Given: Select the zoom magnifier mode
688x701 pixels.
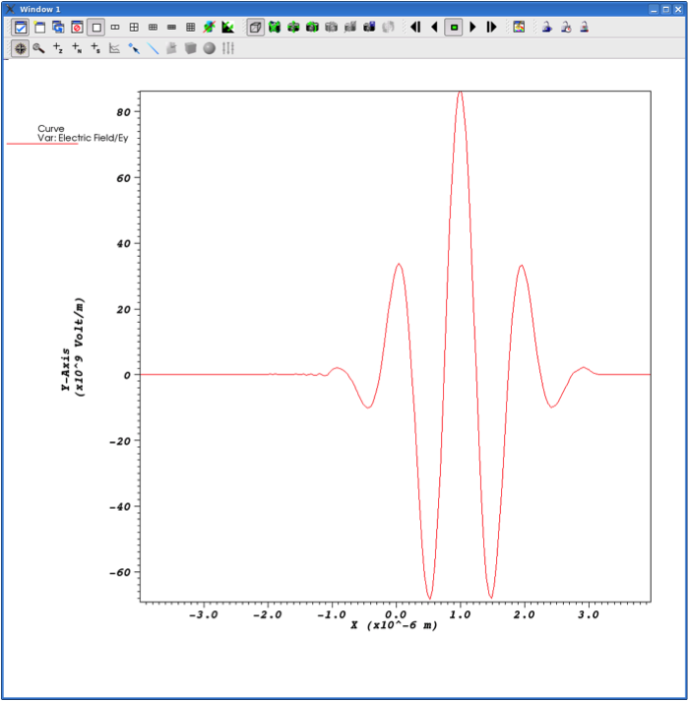Looking at the screenshot, I should click(x=39, y=48).
